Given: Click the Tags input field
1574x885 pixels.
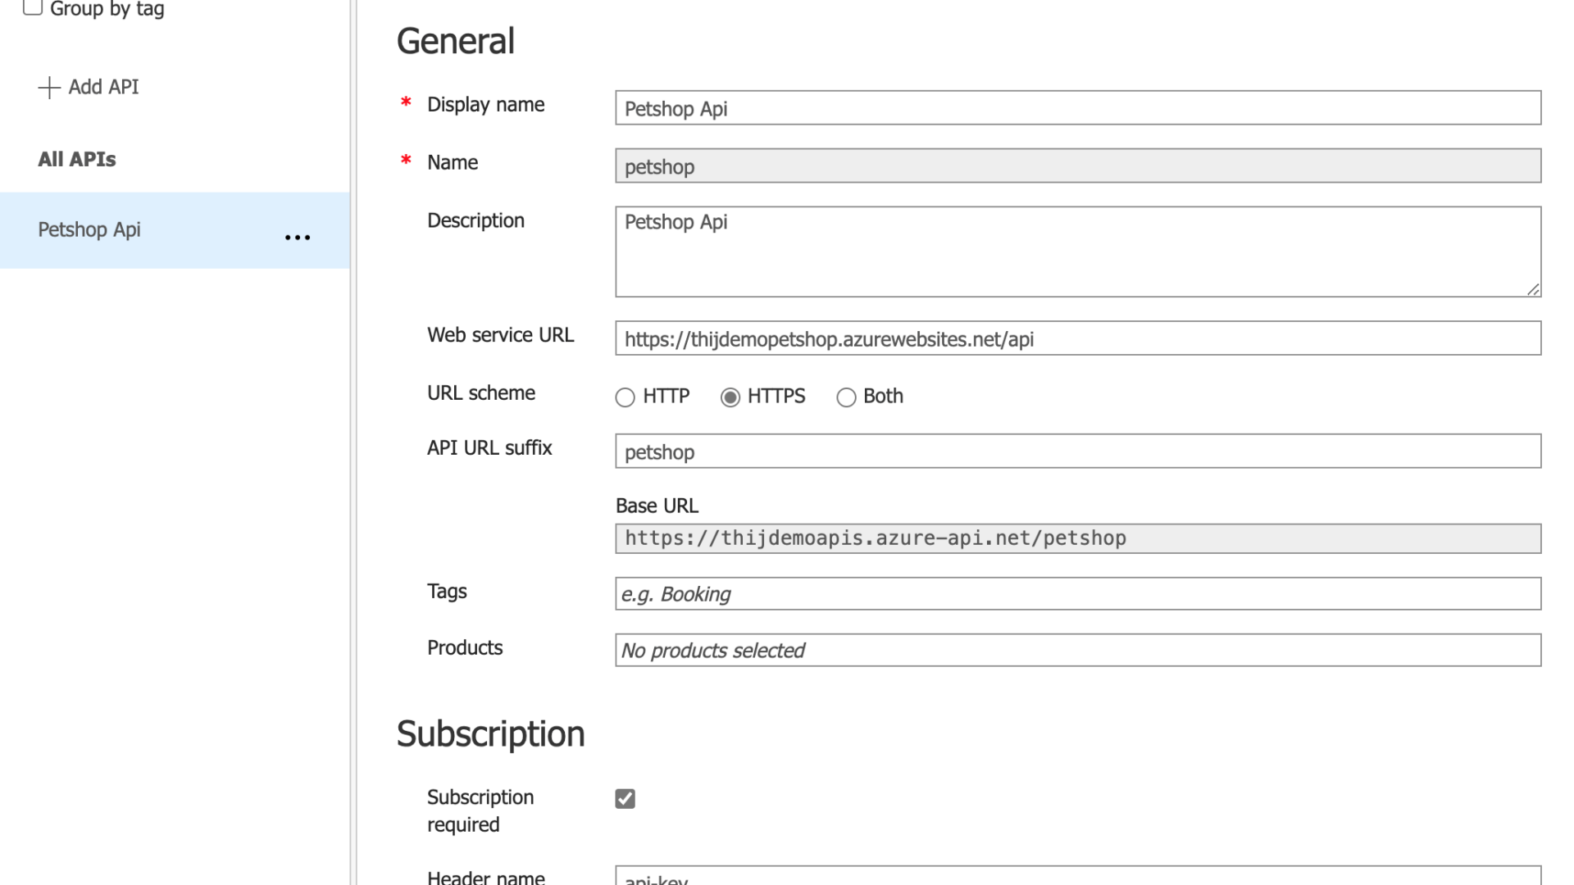Looking at the screenshot, I should point(1078,593).
